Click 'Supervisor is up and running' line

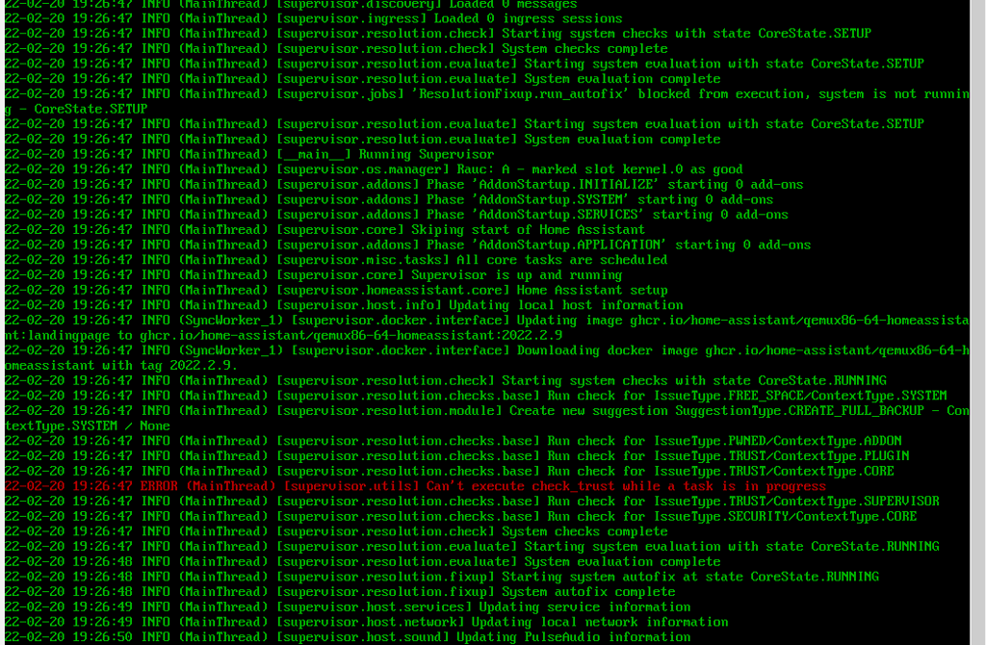pos(313,274)
